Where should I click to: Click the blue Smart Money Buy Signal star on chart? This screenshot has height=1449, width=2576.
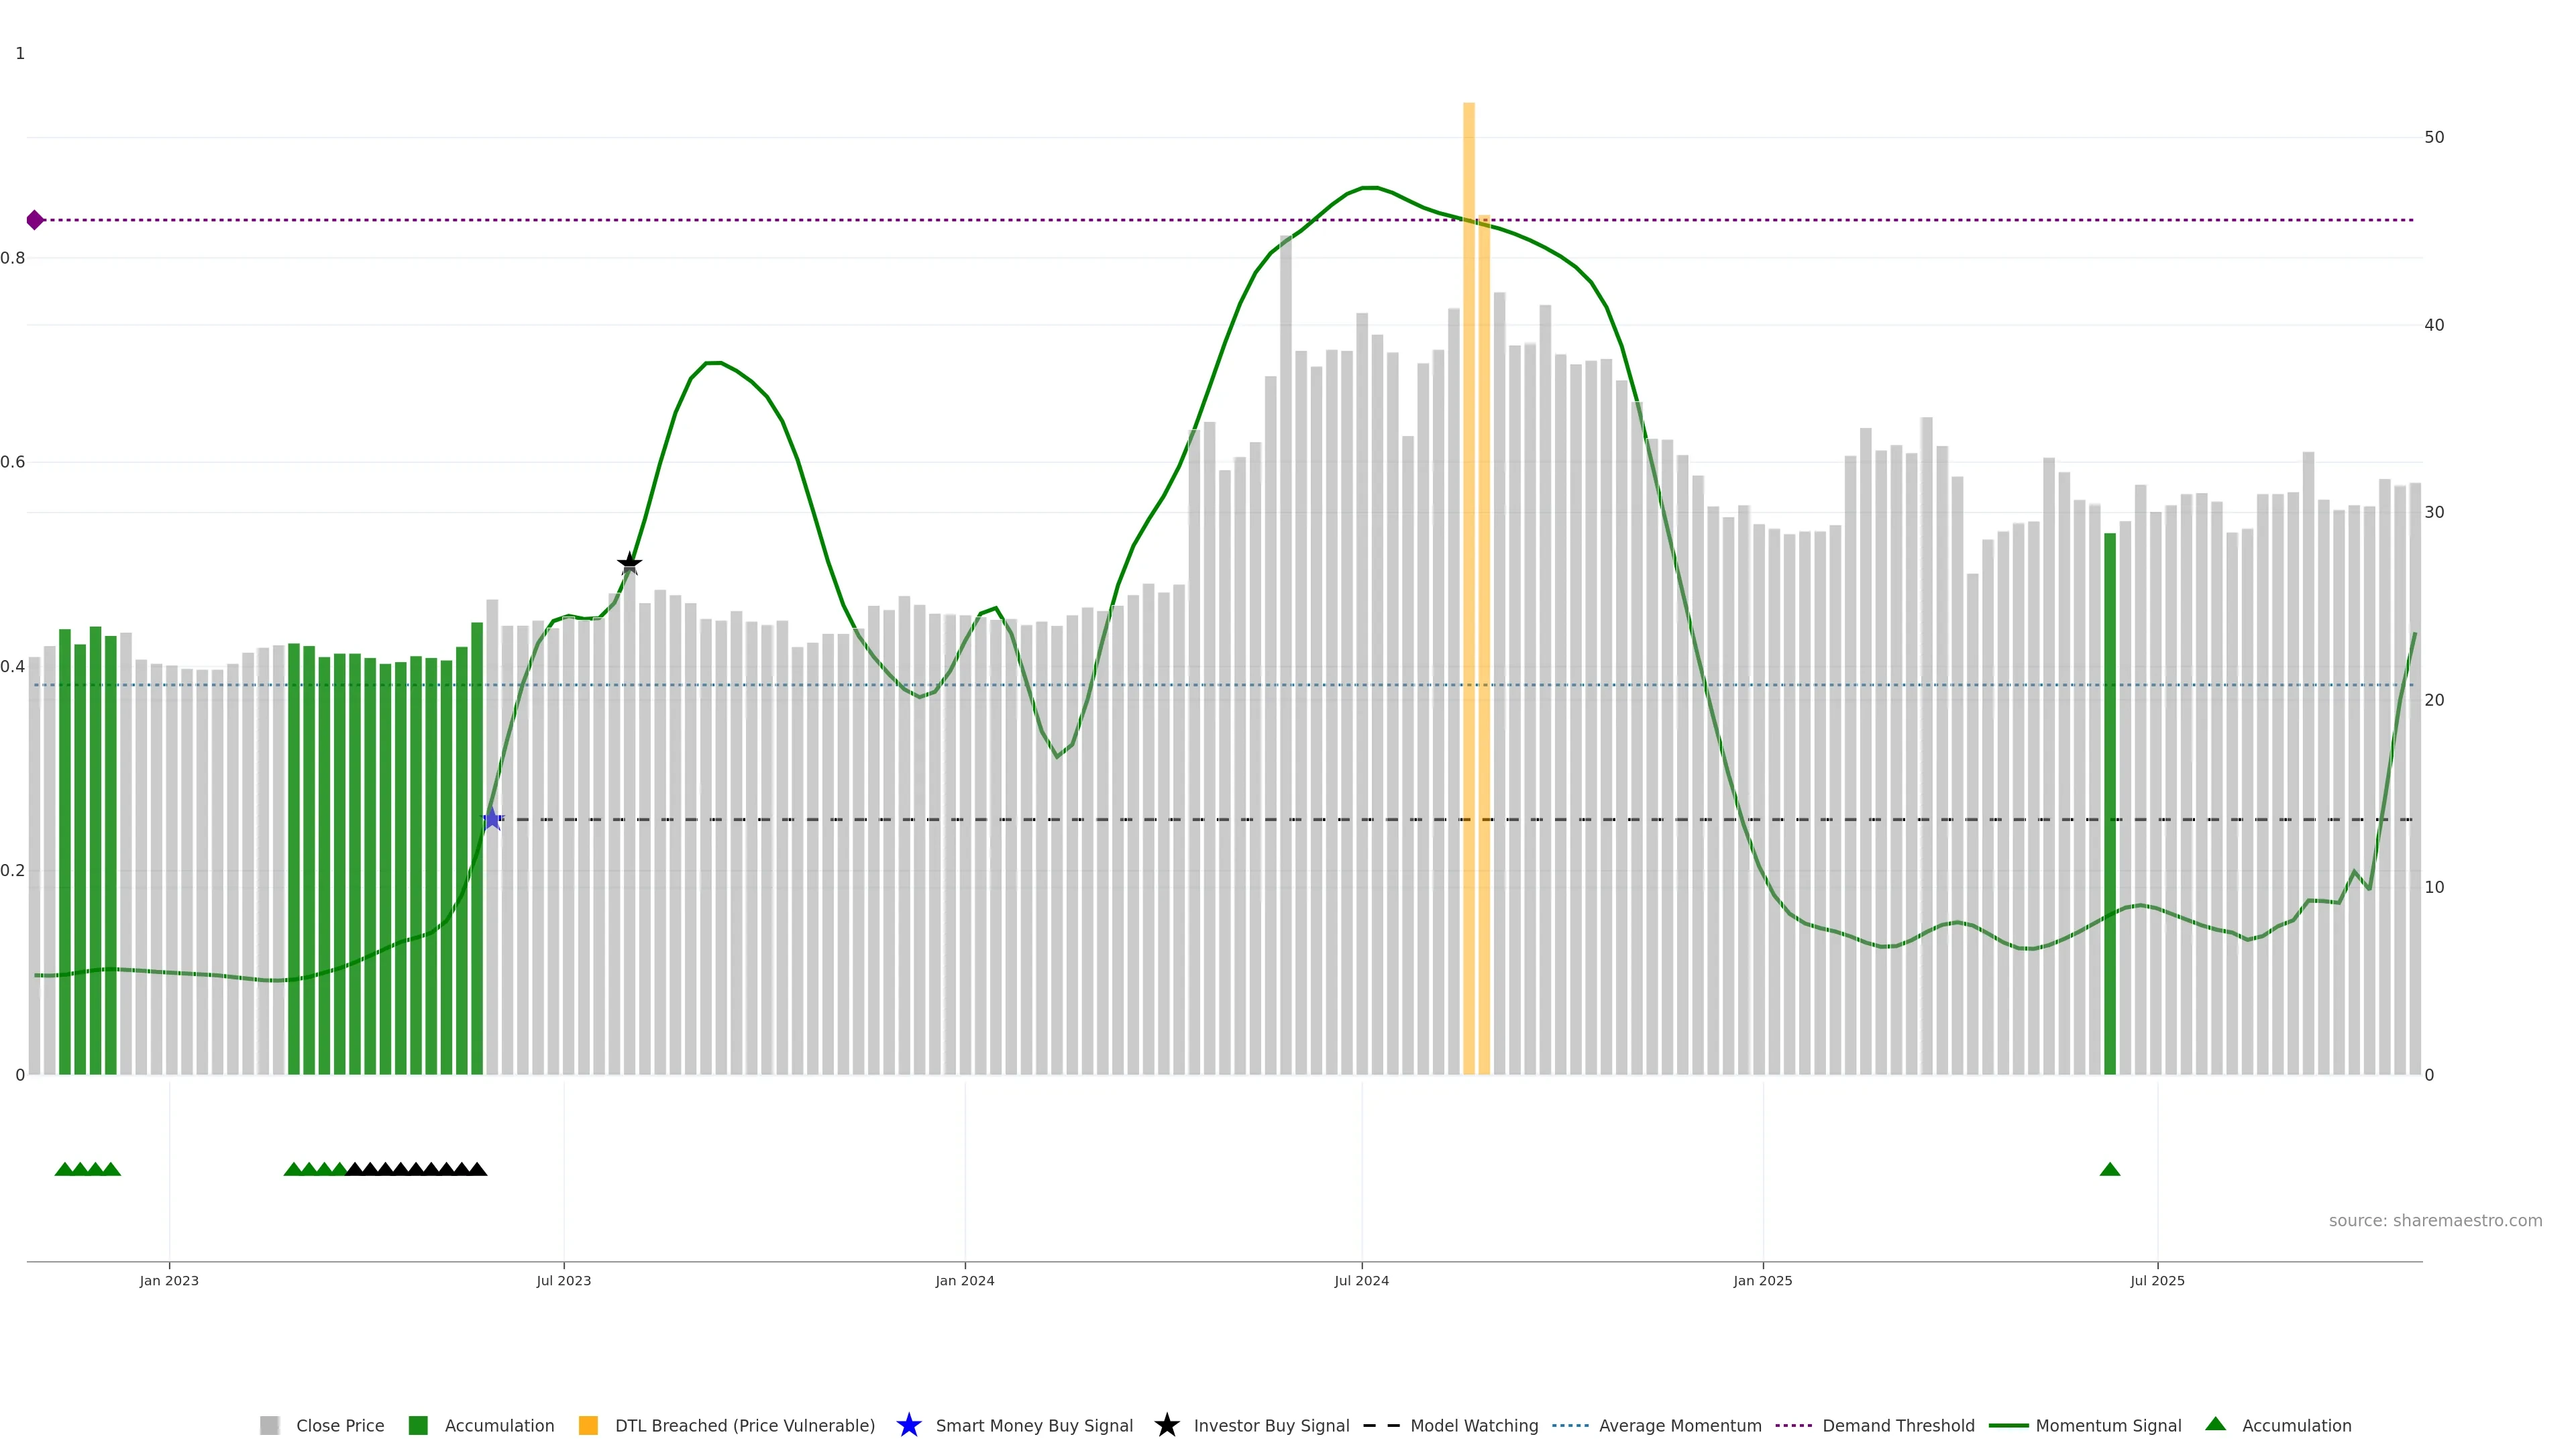tap(492, 819)
